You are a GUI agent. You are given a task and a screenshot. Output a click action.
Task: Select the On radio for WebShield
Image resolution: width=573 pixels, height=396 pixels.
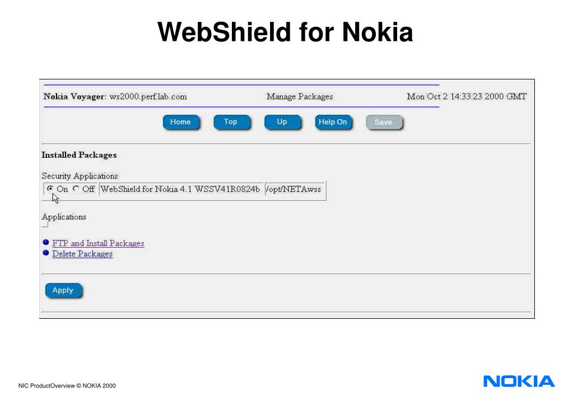[x=50, y=188]
